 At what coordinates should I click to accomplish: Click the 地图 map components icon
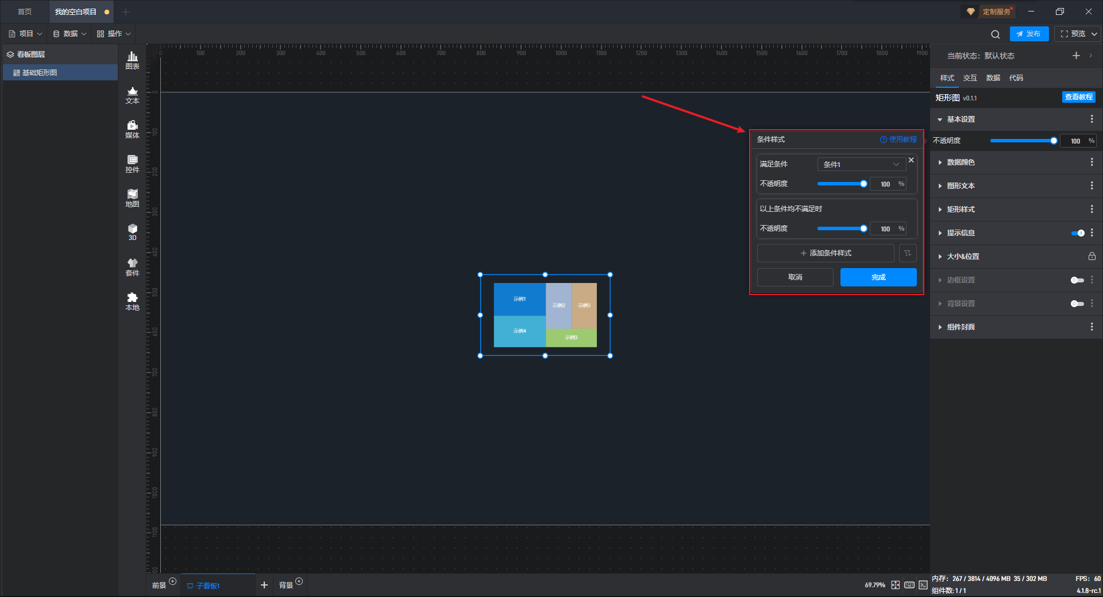click(132, 197)
